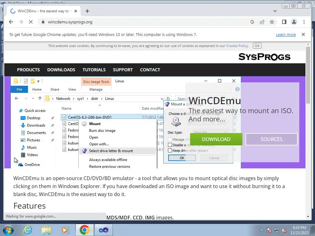Open the DOWNLOADS menu
Screen dimensions: 315x236
pos(61,70)
